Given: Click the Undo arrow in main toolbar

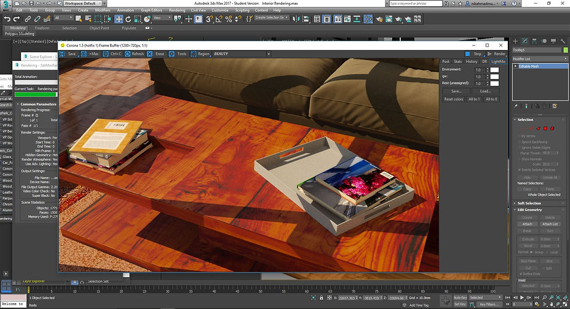Looking at the screenshot, I should point(7,19).
